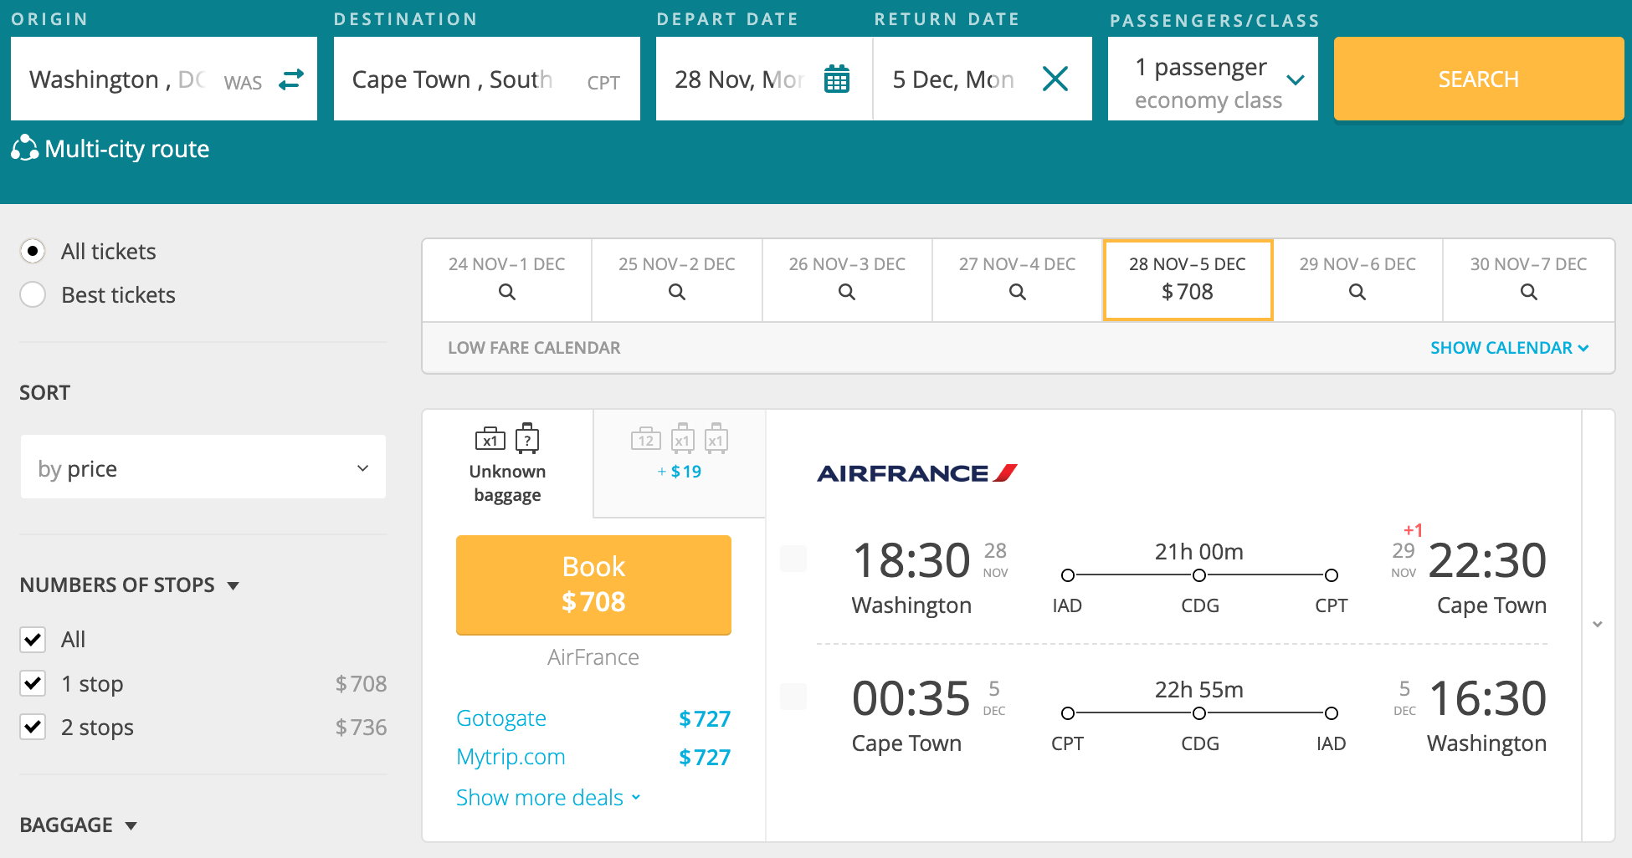Viewport: 1632px width, 858px height.
Task: Swap origin and destination with arrows icon
Action: tap(291, 79)
